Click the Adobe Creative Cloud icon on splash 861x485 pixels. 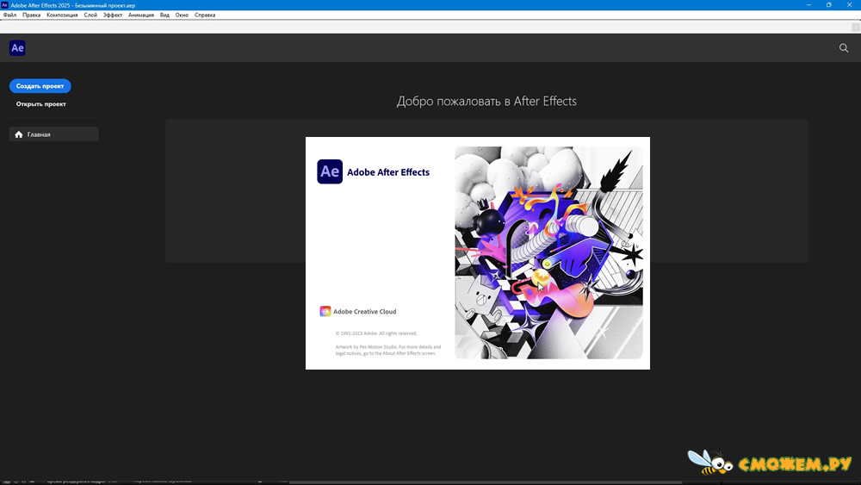pyautogui.click(x=325, y=312)
